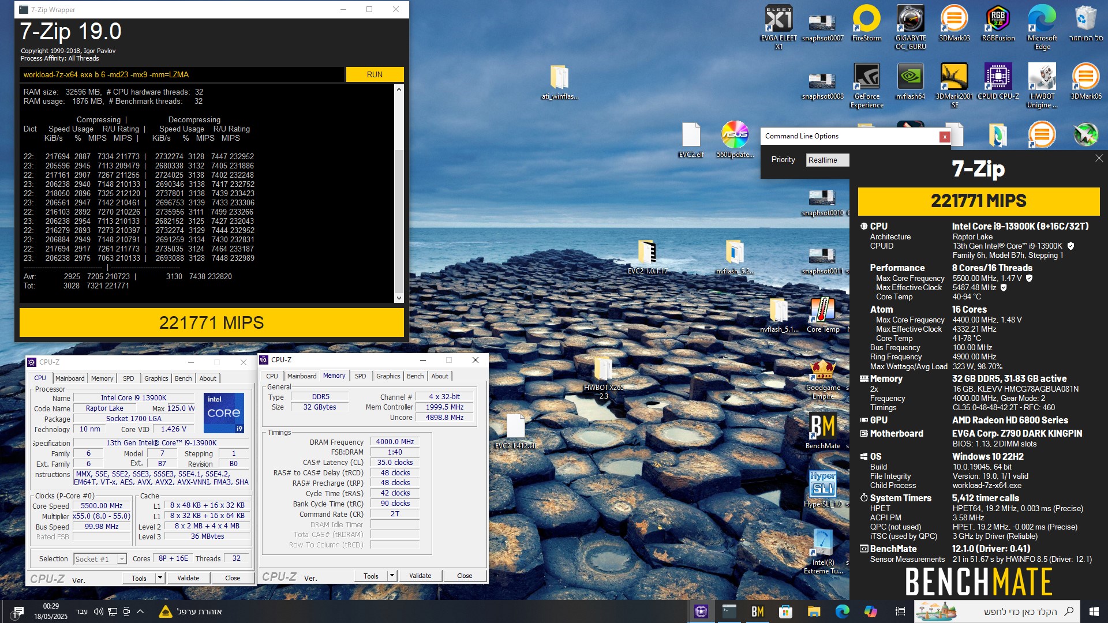This screenshot has height=623, width=1108.
Task: Open Microsoft Store from taskbar
Action: (785, 611)
